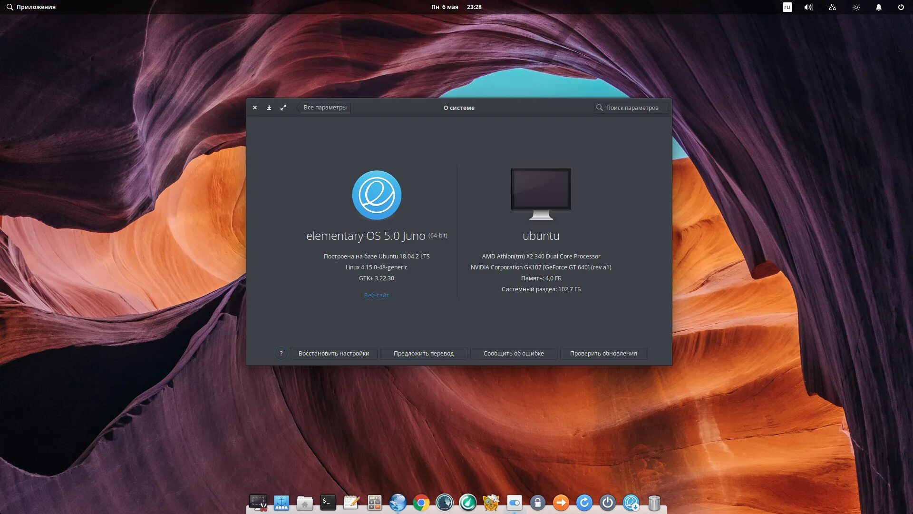
Task: Click the computer monitor image
Action: pyautogui.click(x=541, y=194)
